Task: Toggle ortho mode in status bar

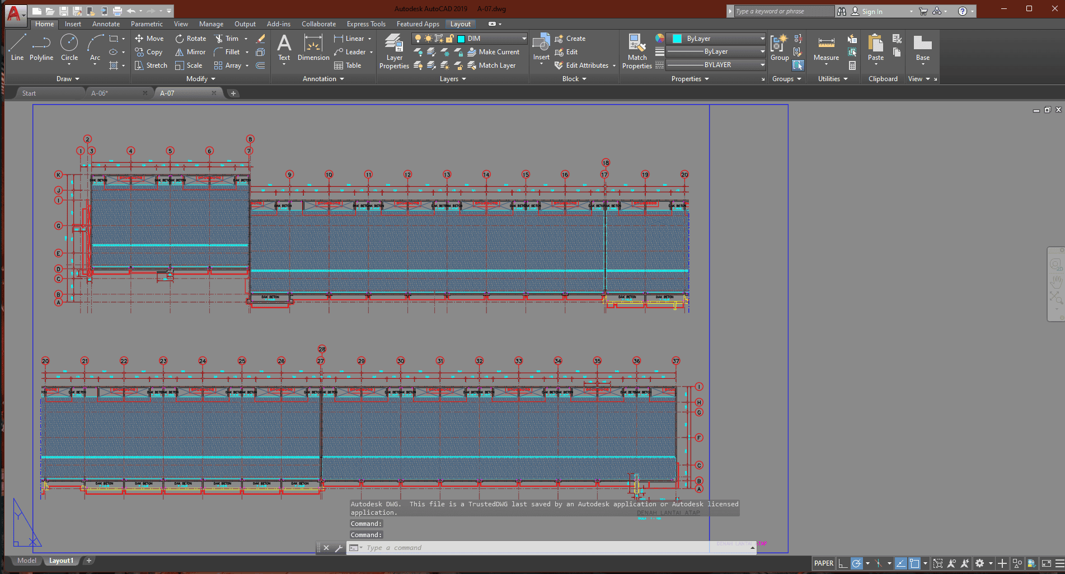Action: point(843,563)
